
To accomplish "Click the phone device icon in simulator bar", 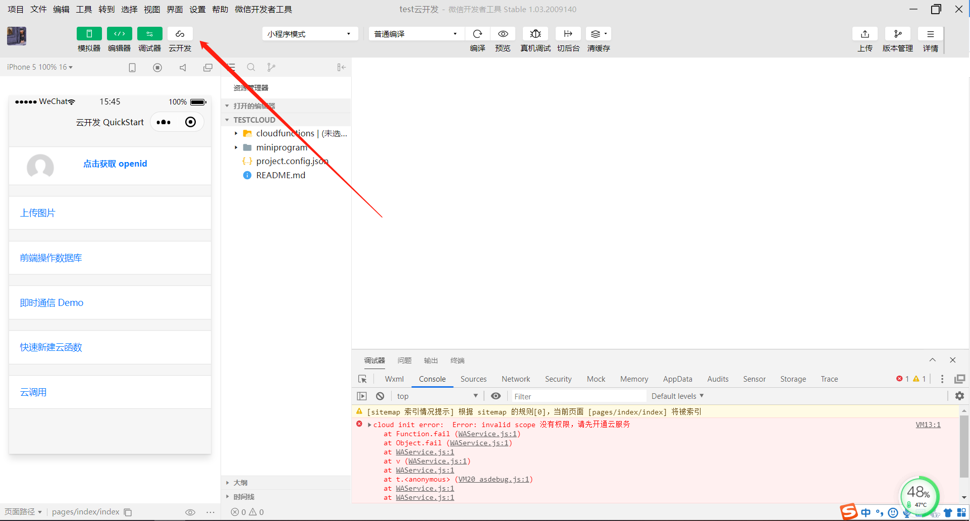I will [132, 68].
